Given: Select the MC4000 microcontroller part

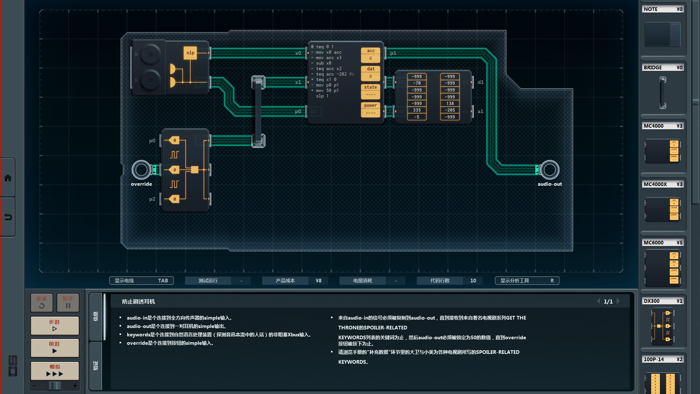Looking at the screenshot, I should click(662, 151).
